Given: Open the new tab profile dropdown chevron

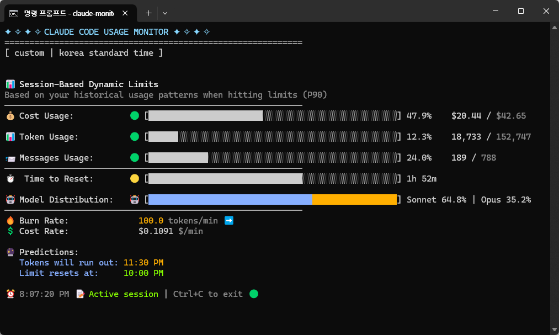Looking at the screenshot, I should pos(165,13).
